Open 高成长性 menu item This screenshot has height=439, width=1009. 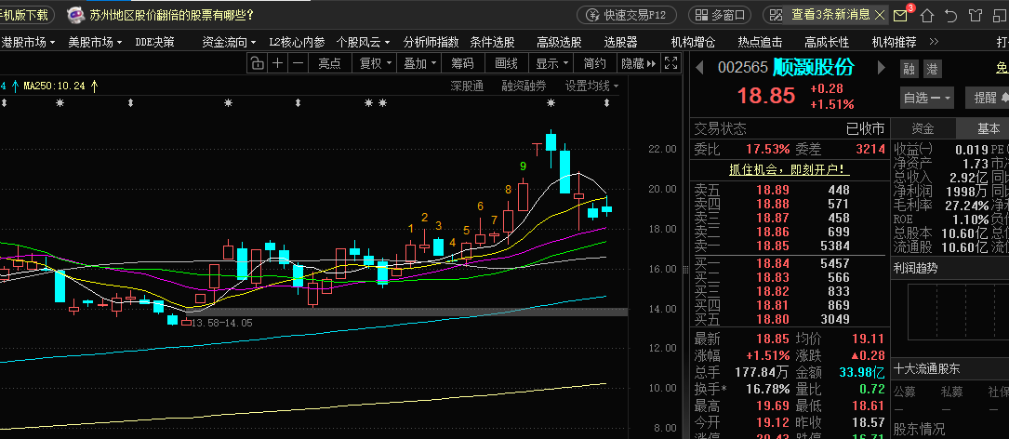point(827,43)
